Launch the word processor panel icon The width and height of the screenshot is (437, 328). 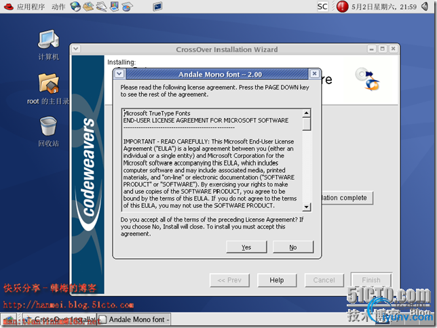click(x=102, y=7)
